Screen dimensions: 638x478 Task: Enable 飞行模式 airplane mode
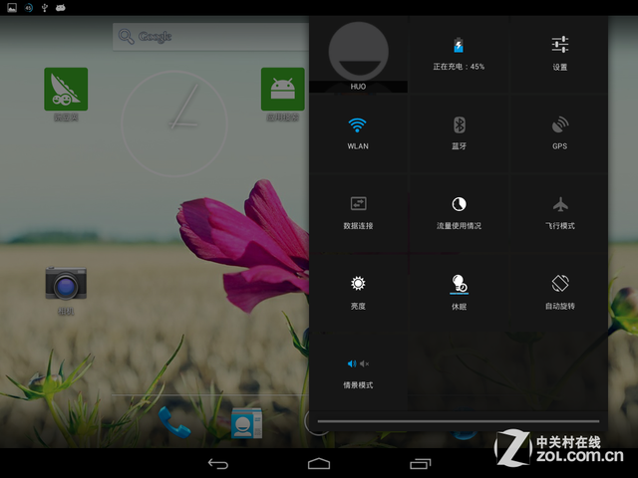(559, 211)
